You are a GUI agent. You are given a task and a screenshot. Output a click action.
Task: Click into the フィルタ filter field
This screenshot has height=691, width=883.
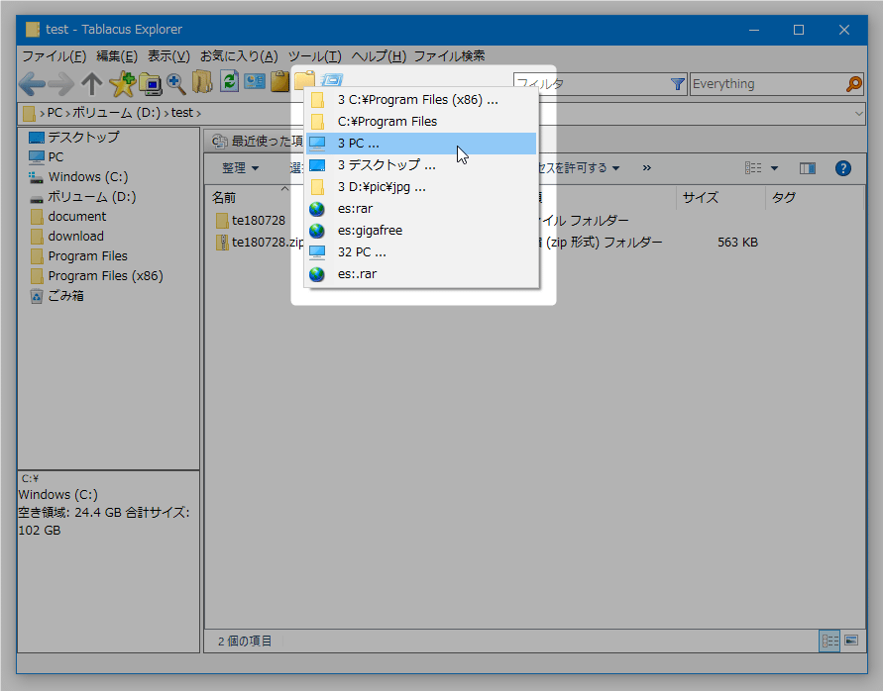click(592, 84)
